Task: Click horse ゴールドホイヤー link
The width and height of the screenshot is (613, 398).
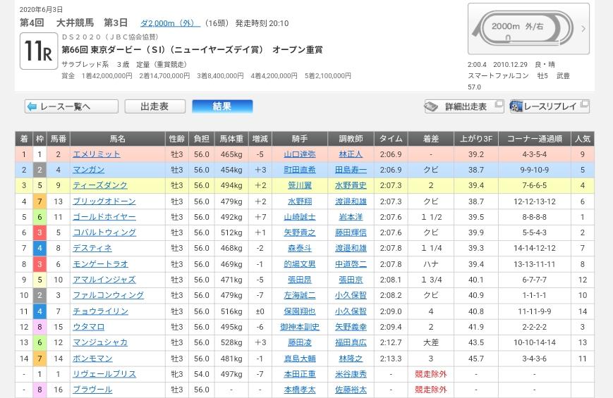Action: [x=104, y=217]
